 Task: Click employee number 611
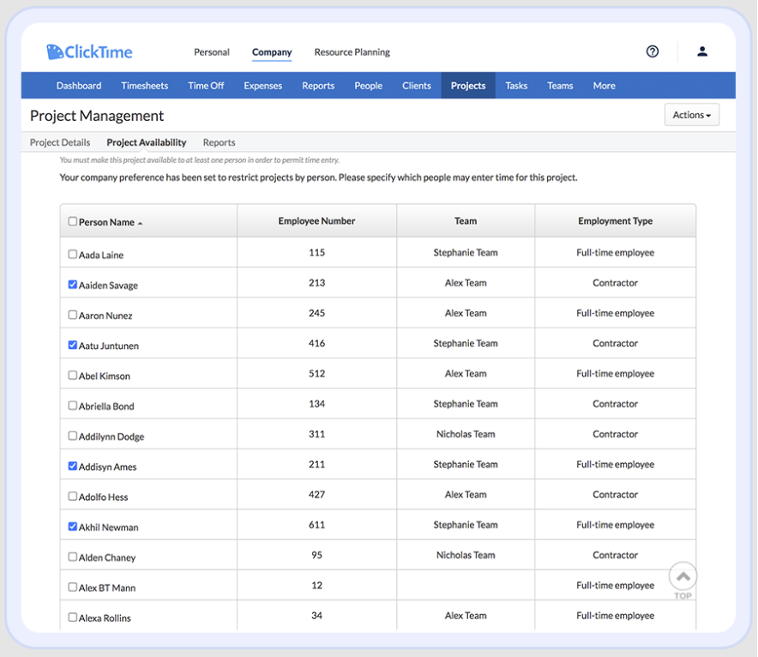[x=316, y=525]
